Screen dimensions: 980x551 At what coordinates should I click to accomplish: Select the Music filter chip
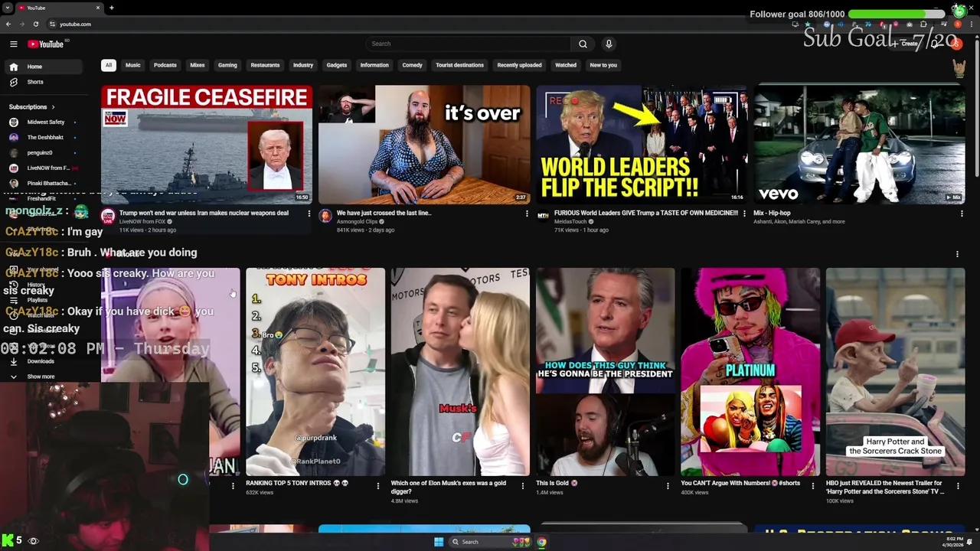pyautogui.click(x=133, y=65)
